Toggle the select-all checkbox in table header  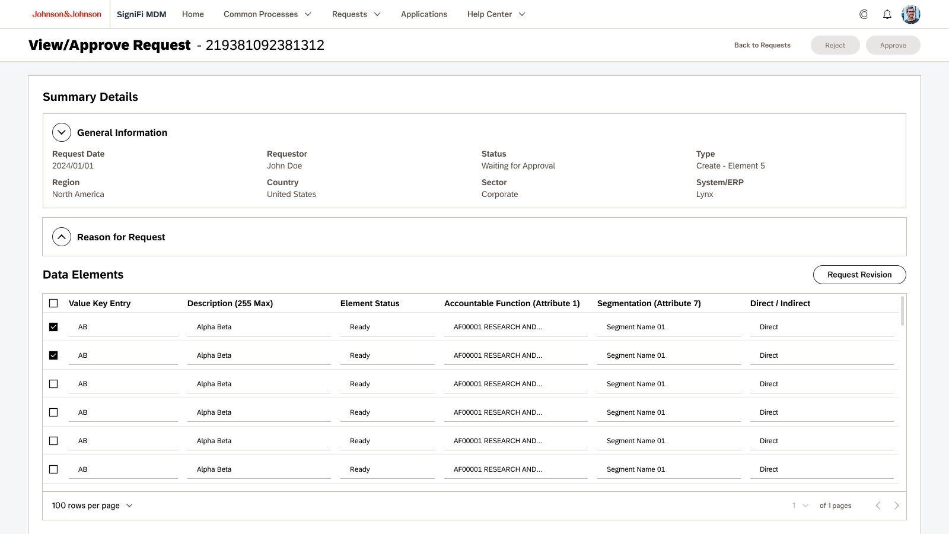[53, 303]
